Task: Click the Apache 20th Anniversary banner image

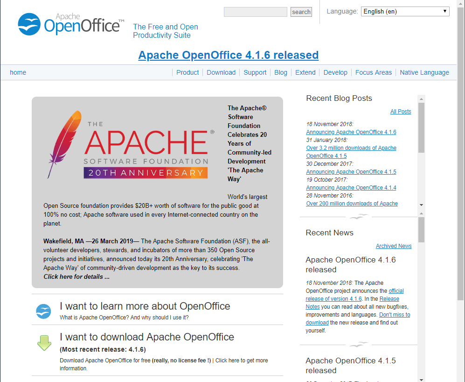Action: [131, 145]
